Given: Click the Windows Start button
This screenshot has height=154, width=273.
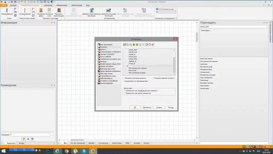Looking at the screenshot, I should click(x=3, y=151).
